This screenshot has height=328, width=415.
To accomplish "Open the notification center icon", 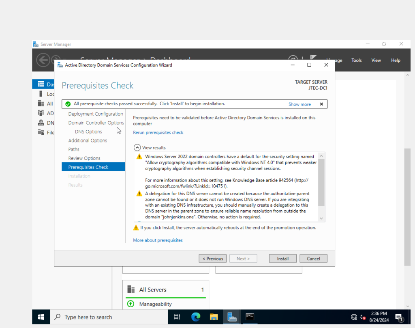I will pos(399,317).
